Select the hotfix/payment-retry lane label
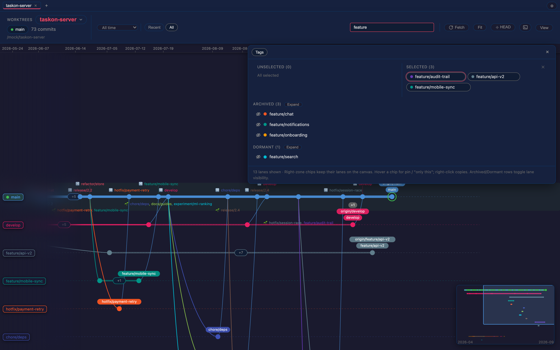Viewport: 560px width, 350px height. pyautogui.click(x=25, y=309)
